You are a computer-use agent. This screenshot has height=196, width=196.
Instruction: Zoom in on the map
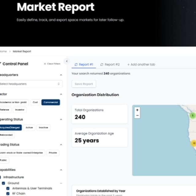[x=137, y=110]
